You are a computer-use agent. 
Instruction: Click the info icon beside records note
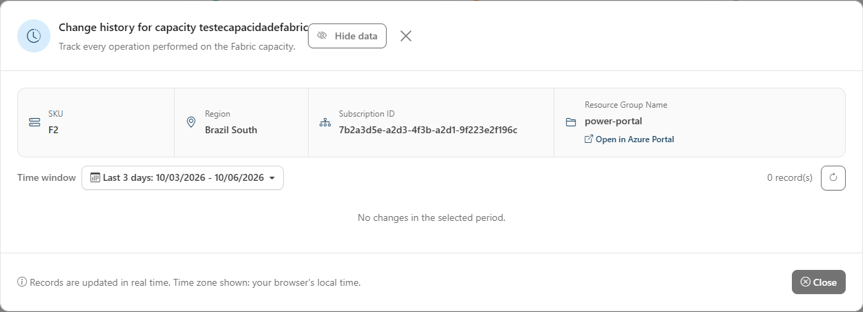pyautogui.click(x=22, y=282)
